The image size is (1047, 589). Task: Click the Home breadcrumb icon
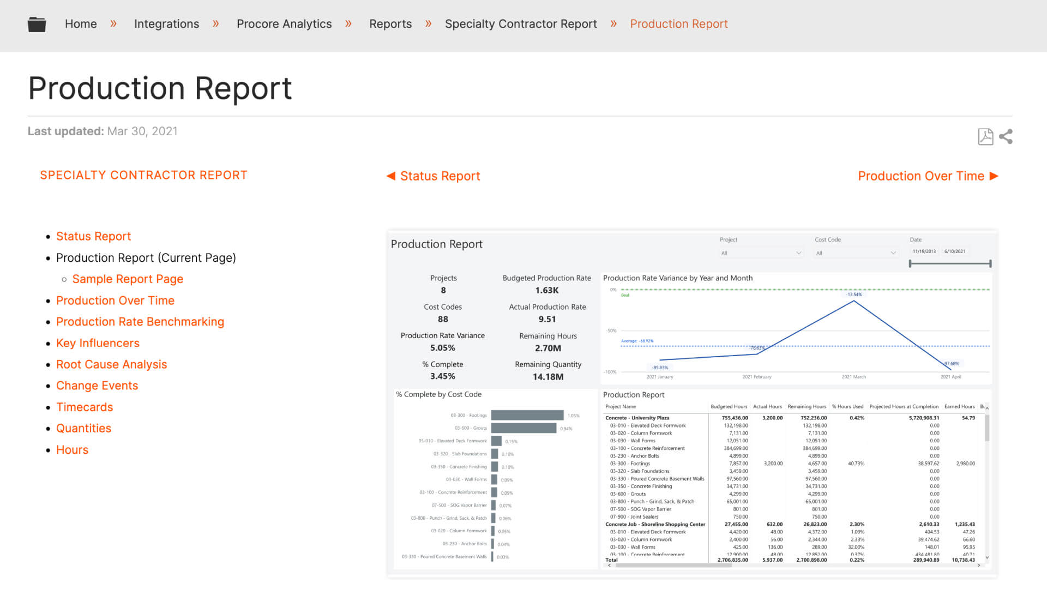click(35, 24)
